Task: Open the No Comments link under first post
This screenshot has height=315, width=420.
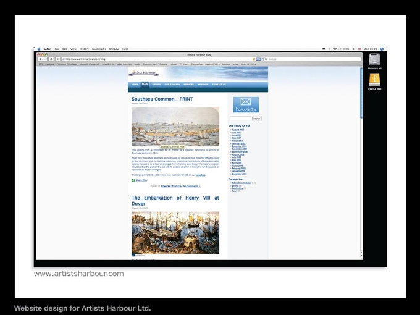Action: coord(191,186)
